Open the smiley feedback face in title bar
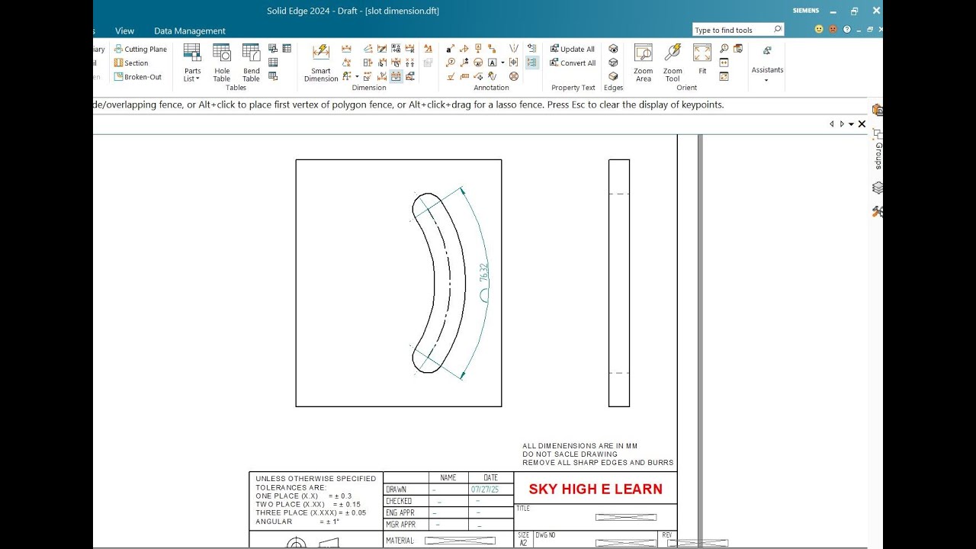 pyautogui.click(x=817, y=29)
